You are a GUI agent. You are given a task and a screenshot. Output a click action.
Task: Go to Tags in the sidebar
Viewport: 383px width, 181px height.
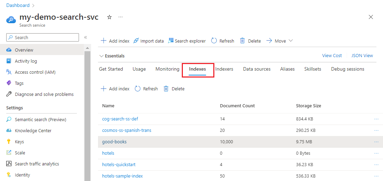pyautogui.click(x=19, y=83)
